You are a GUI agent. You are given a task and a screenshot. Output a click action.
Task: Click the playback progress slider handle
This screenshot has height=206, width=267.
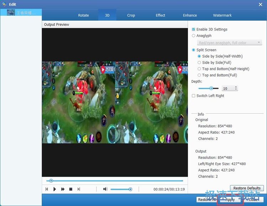[x=51, y=181]
